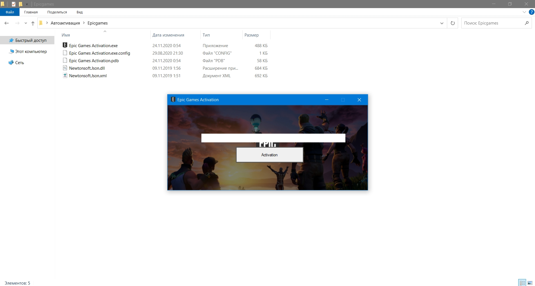Click the type Документ XML

tap(217, 76)
